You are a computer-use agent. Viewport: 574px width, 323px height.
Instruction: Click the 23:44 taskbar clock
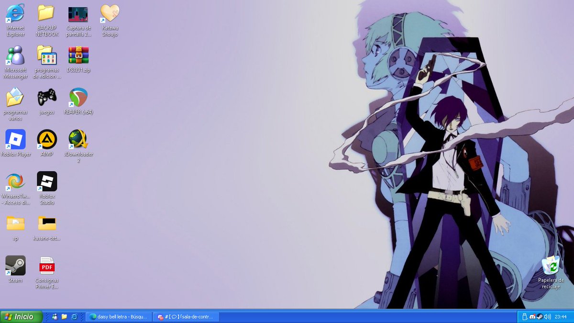tap(561, 317)
